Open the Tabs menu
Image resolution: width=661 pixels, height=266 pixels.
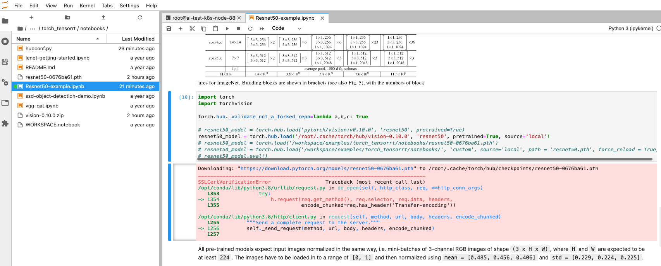[x=107, y=5]
